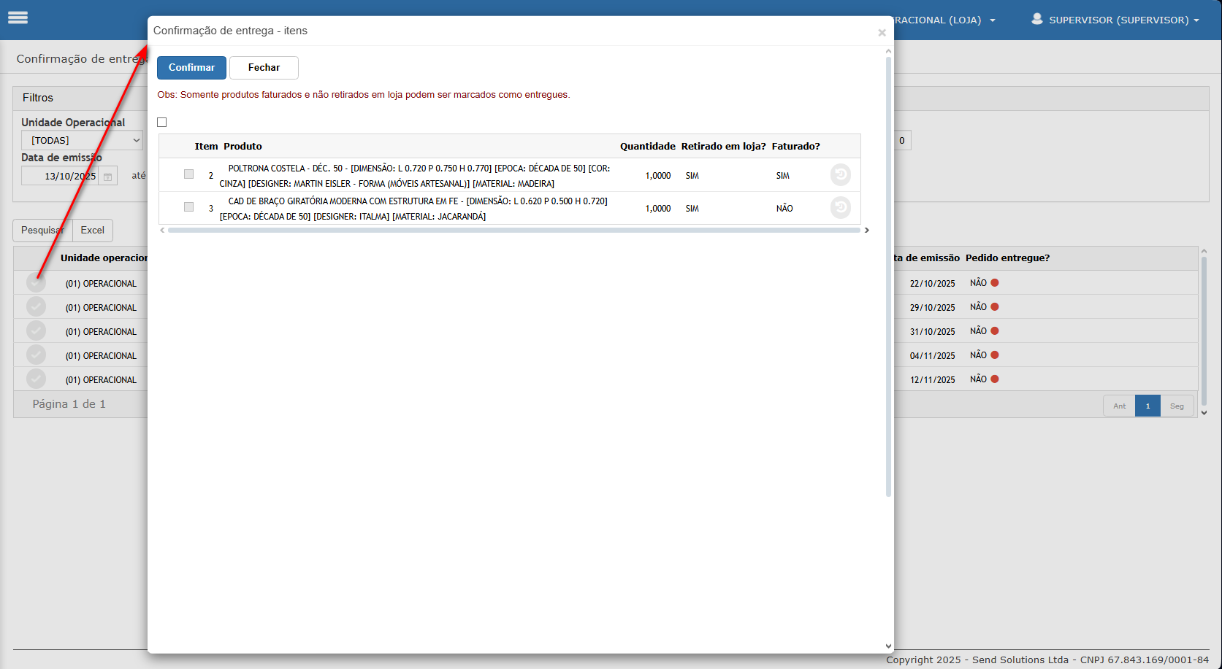
Task: Check the box for Cad de Braço Giratória item
Action: (189, 207)
